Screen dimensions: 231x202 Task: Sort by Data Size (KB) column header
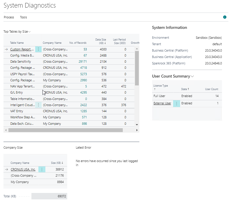pos(101,41)
